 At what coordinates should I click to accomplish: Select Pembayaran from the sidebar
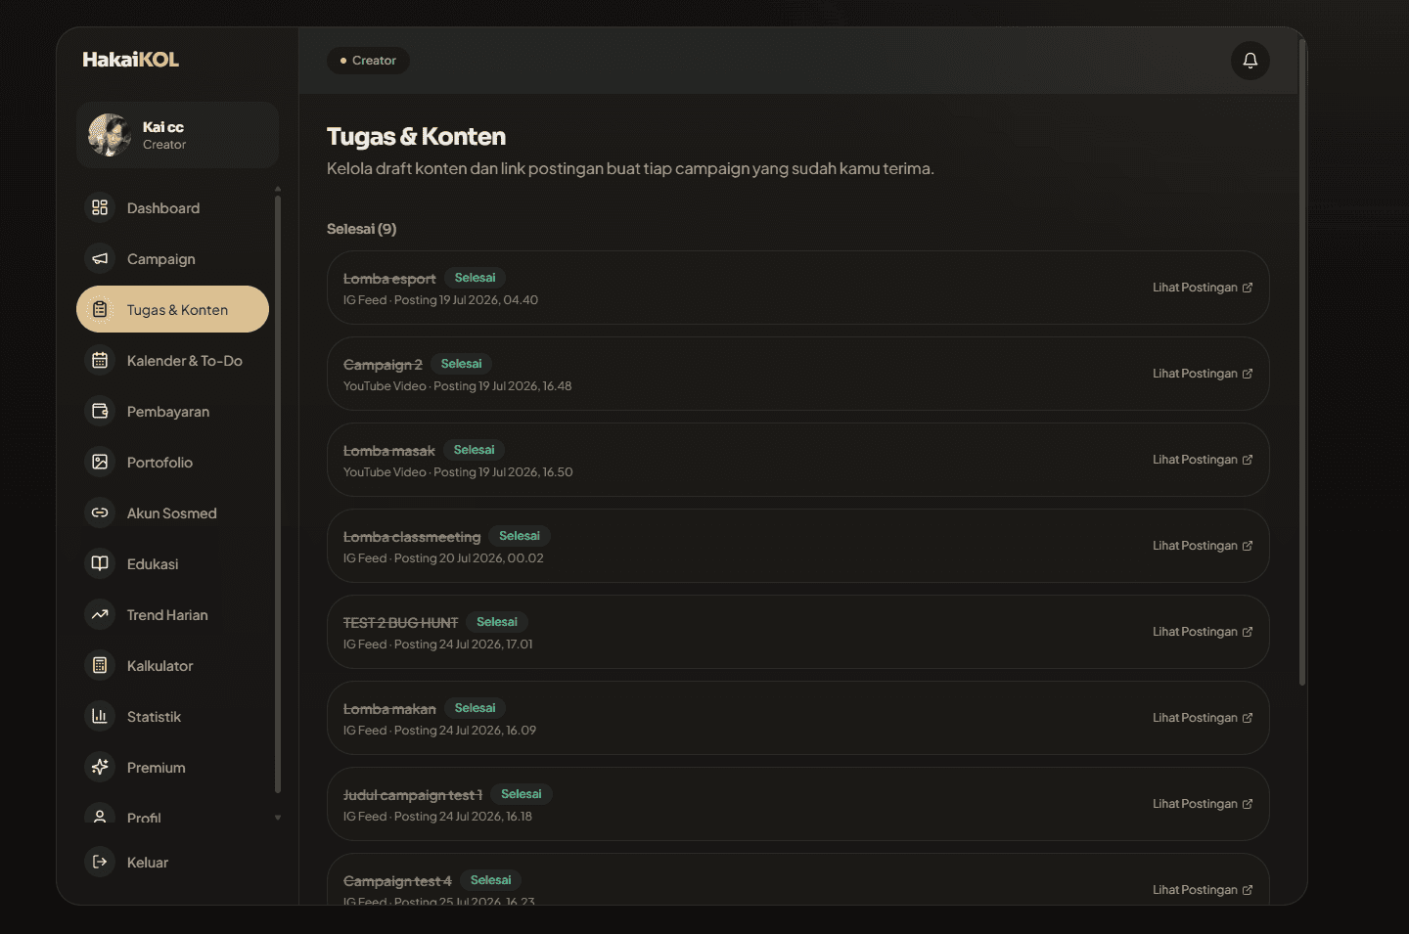click(172, 411)
